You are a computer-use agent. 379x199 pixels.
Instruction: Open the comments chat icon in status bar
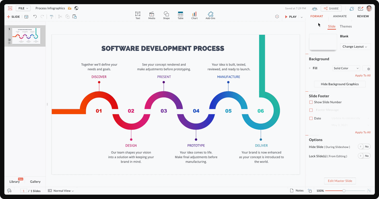[9, 191]
